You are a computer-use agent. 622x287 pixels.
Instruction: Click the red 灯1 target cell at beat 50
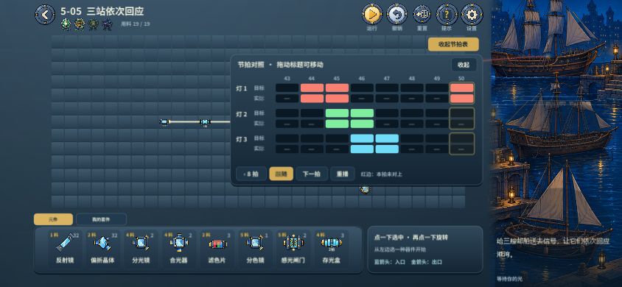462,88
